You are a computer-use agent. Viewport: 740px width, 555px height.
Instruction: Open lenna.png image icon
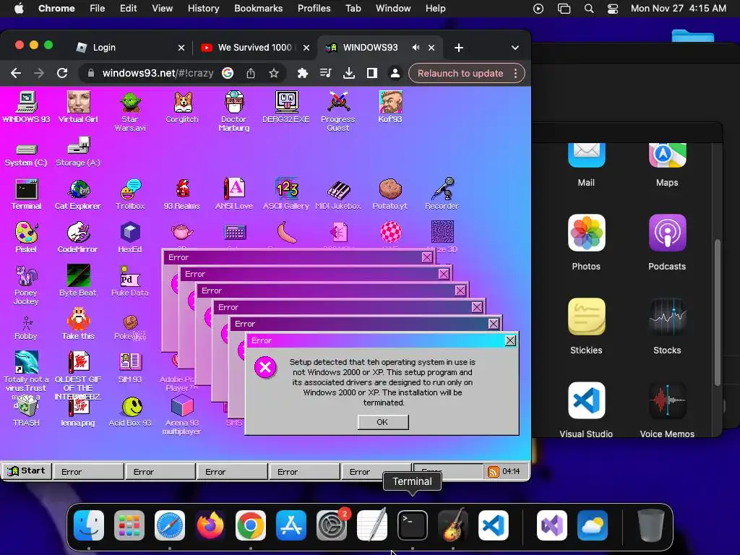point(78,411)
